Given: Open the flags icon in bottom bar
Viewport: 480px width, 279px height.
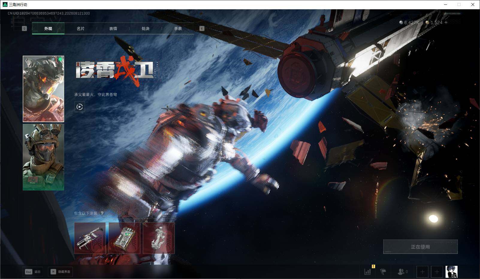Looking at the screenshot, I should click(383, 272).
